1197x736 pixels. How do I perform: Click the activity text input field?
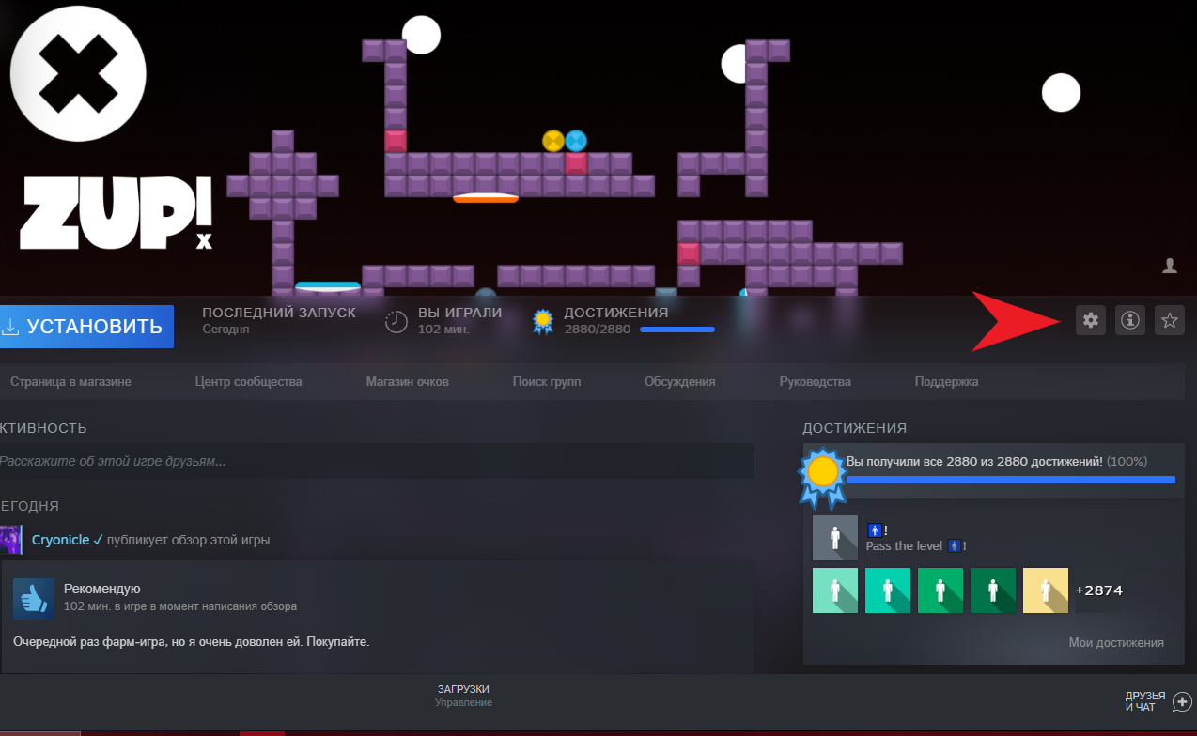coord(377,461)
